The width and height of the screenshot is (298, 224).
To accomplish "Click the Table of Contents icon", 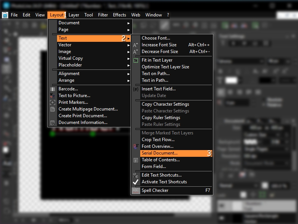I will (136, 160).
